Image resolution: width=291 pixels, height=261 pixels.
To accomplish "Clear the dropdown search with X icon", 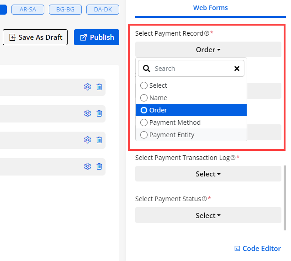I will pos(237,69).
